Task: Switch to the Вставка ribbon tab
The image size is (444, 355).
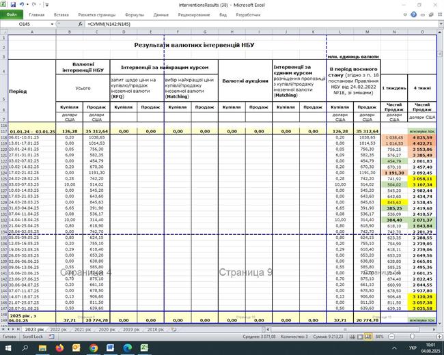Action: click(61, 15)
